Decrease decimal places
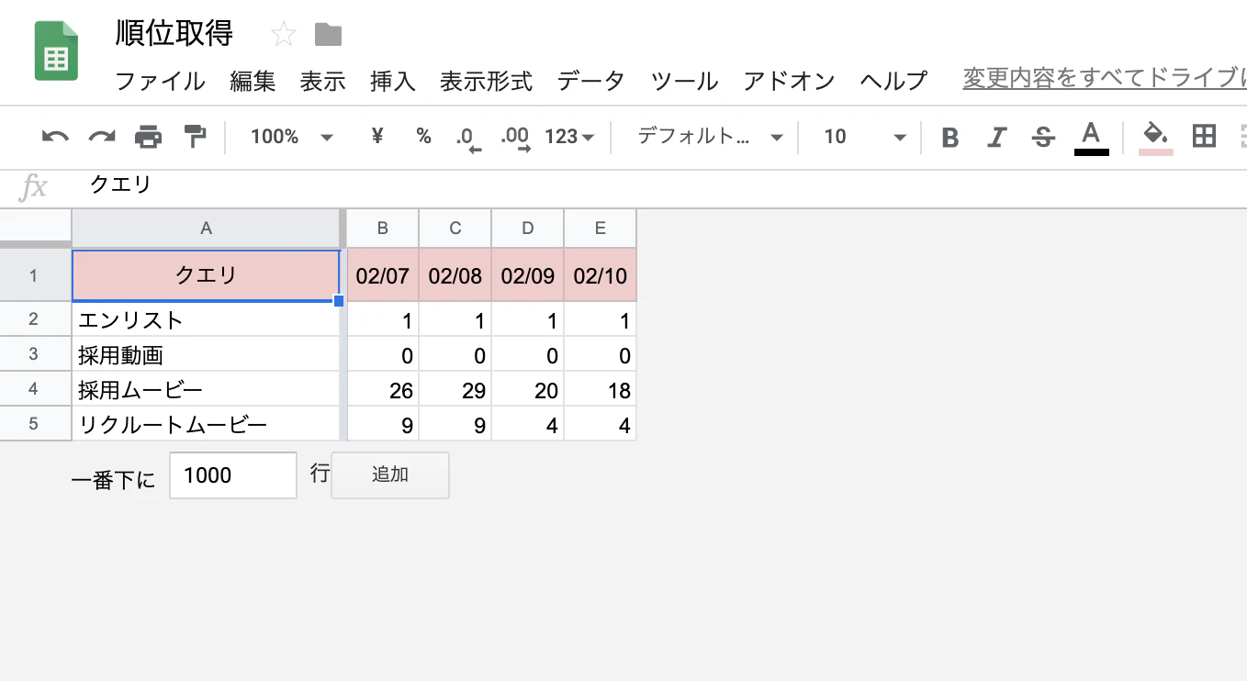The height and width of the screenshot is (681, 1247). click(x=468, y=139)
